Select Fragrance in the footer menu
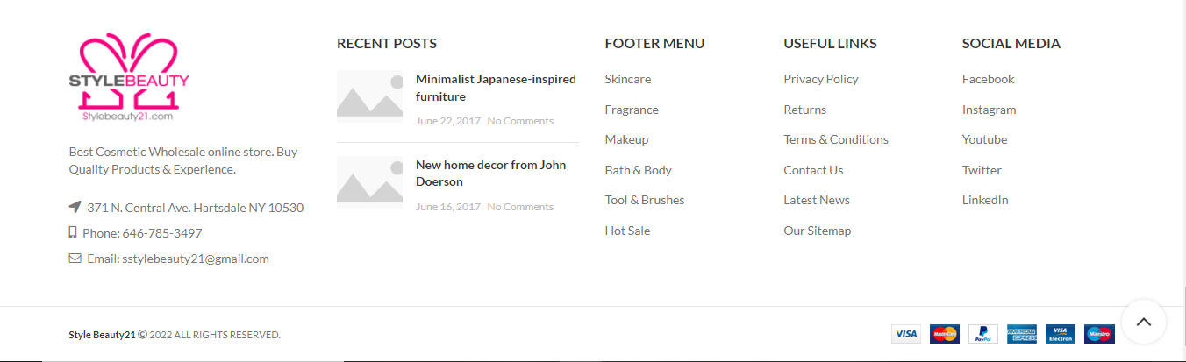The height and width of the screenshot is (362, 1186). coord(632,110)
